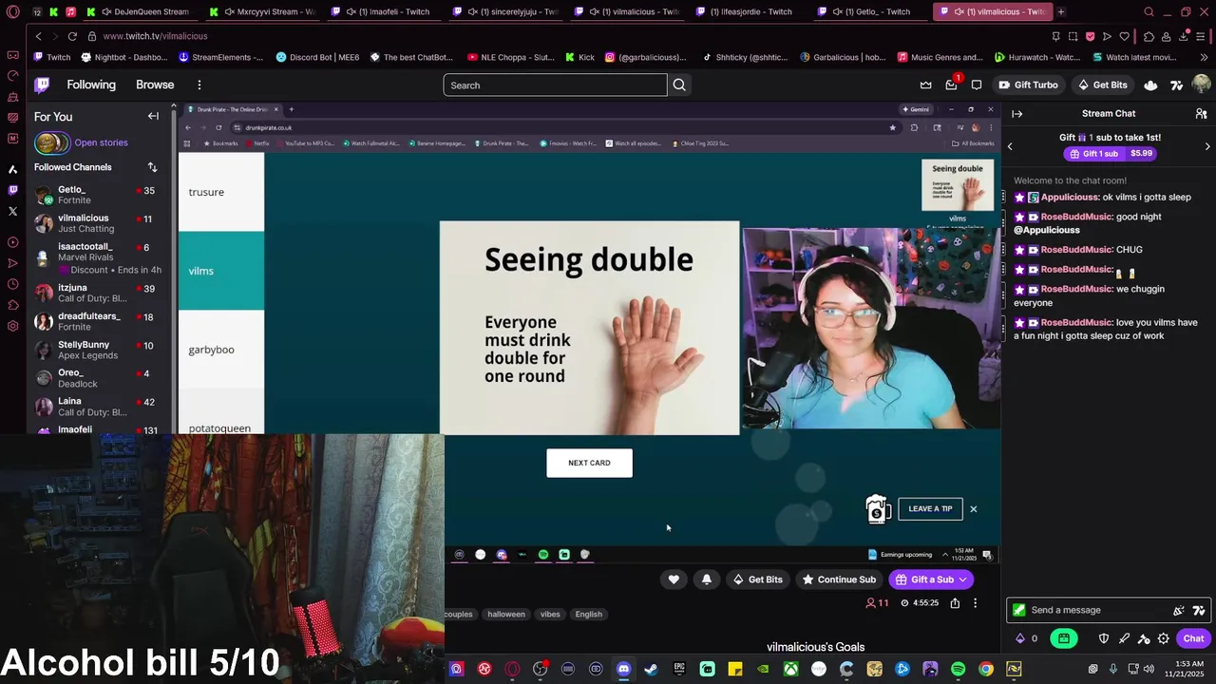The width and height of the screenshot is (1216, 684).
Task: Toggle stream notifications bell
Action: 706,579
